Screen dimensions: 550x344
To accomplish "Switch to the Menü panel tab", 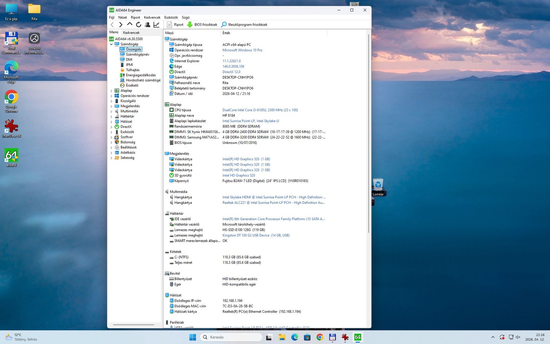I will 114,32.
